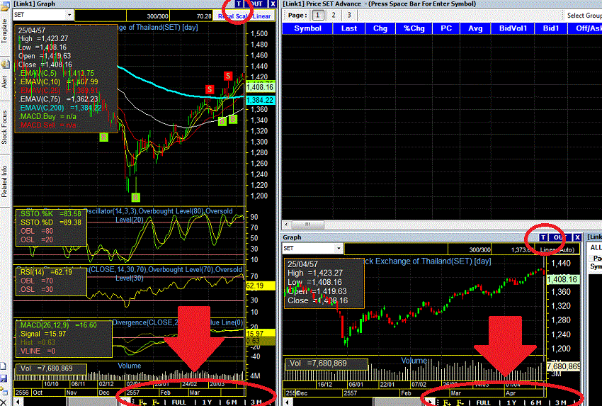
Task: Open the Related Info sidebar tab
Action: 5,181
